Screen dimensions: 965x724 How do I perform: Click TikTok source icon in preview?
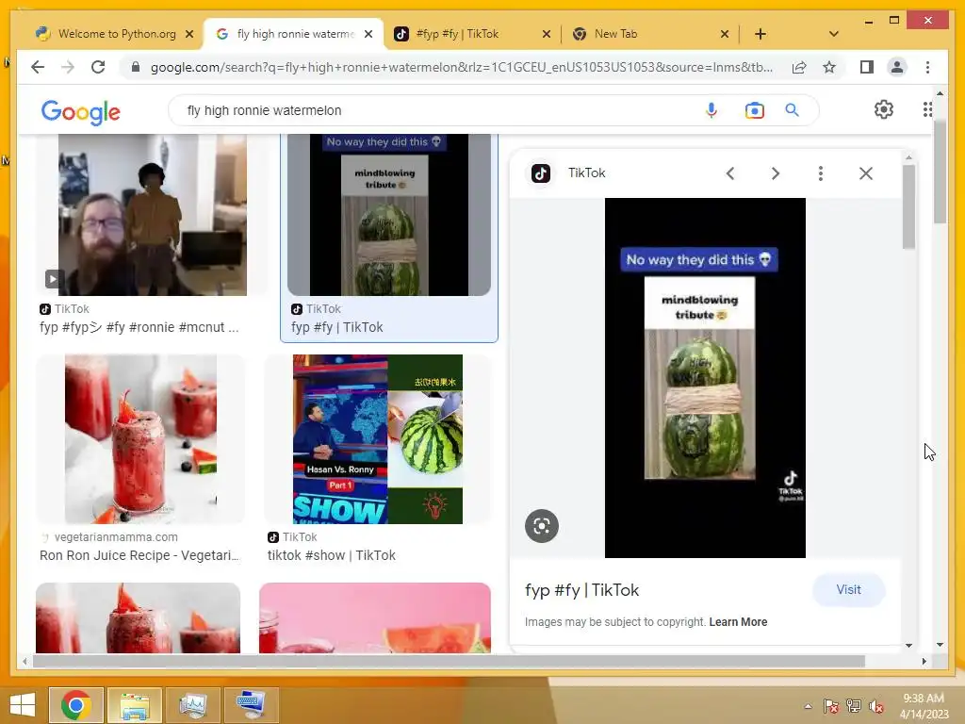(541, 173)
